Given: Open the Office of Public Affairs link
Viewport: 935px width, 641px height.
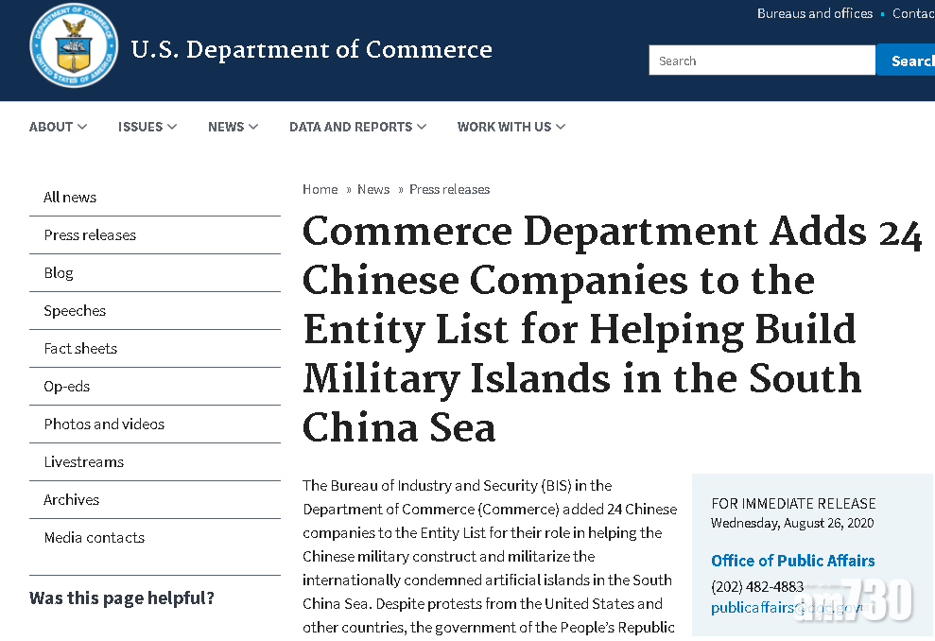Looking at the screenshot, I should click(792, 561).
